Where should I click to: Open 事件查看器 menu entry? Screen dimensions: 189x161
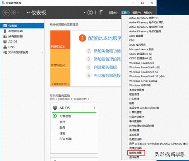[135, 121]
